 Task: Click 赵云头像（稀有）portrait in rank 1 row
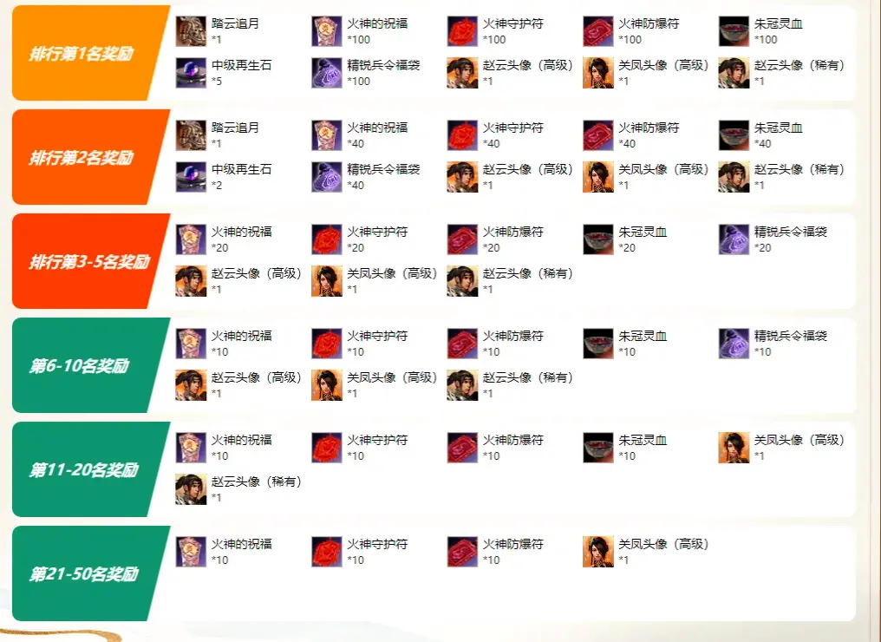[734, 73]
